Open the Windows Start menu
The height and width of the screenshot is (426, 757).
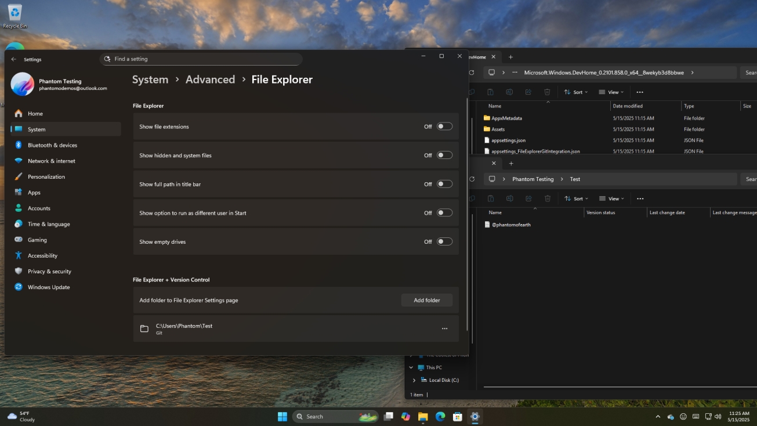pyautogui.click(x=282, y=416)
